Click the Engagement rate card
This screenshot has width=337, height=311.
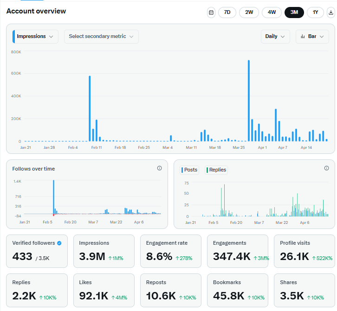tap(171, 251)
